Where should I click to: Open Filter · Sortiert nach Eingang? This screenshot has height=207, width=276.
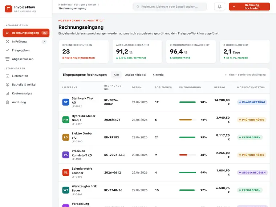[245, 75]
